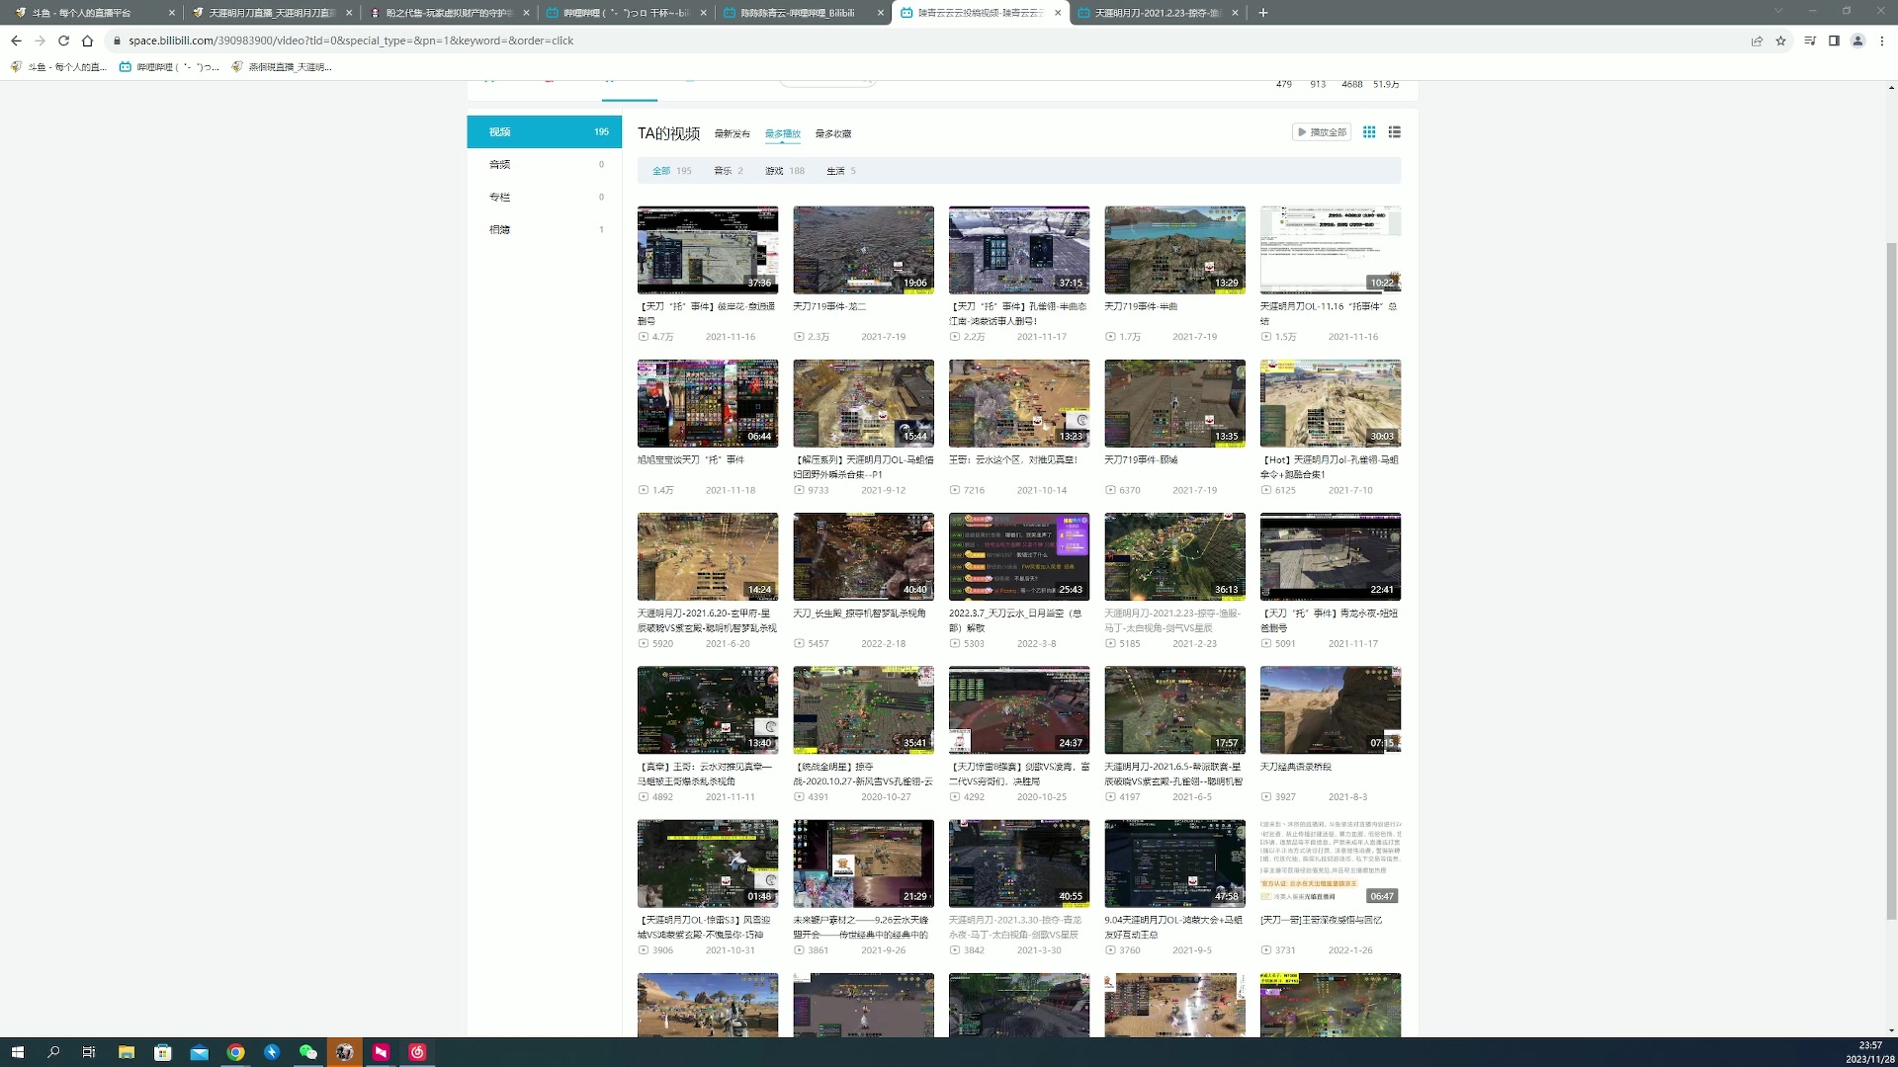Switch to list view layout icon
Image resolution: width=1898 pixels, height=1067 pixels.
[1395, 132]
